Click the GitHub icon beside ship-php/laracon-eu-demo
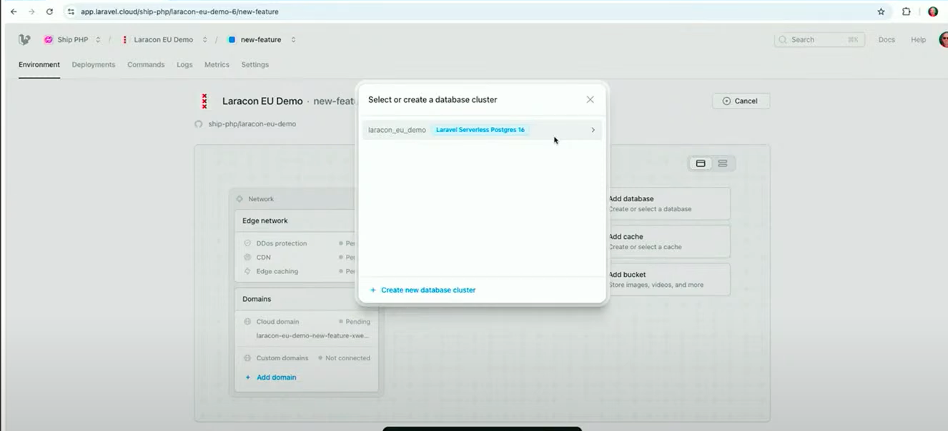 click(199, 124)
